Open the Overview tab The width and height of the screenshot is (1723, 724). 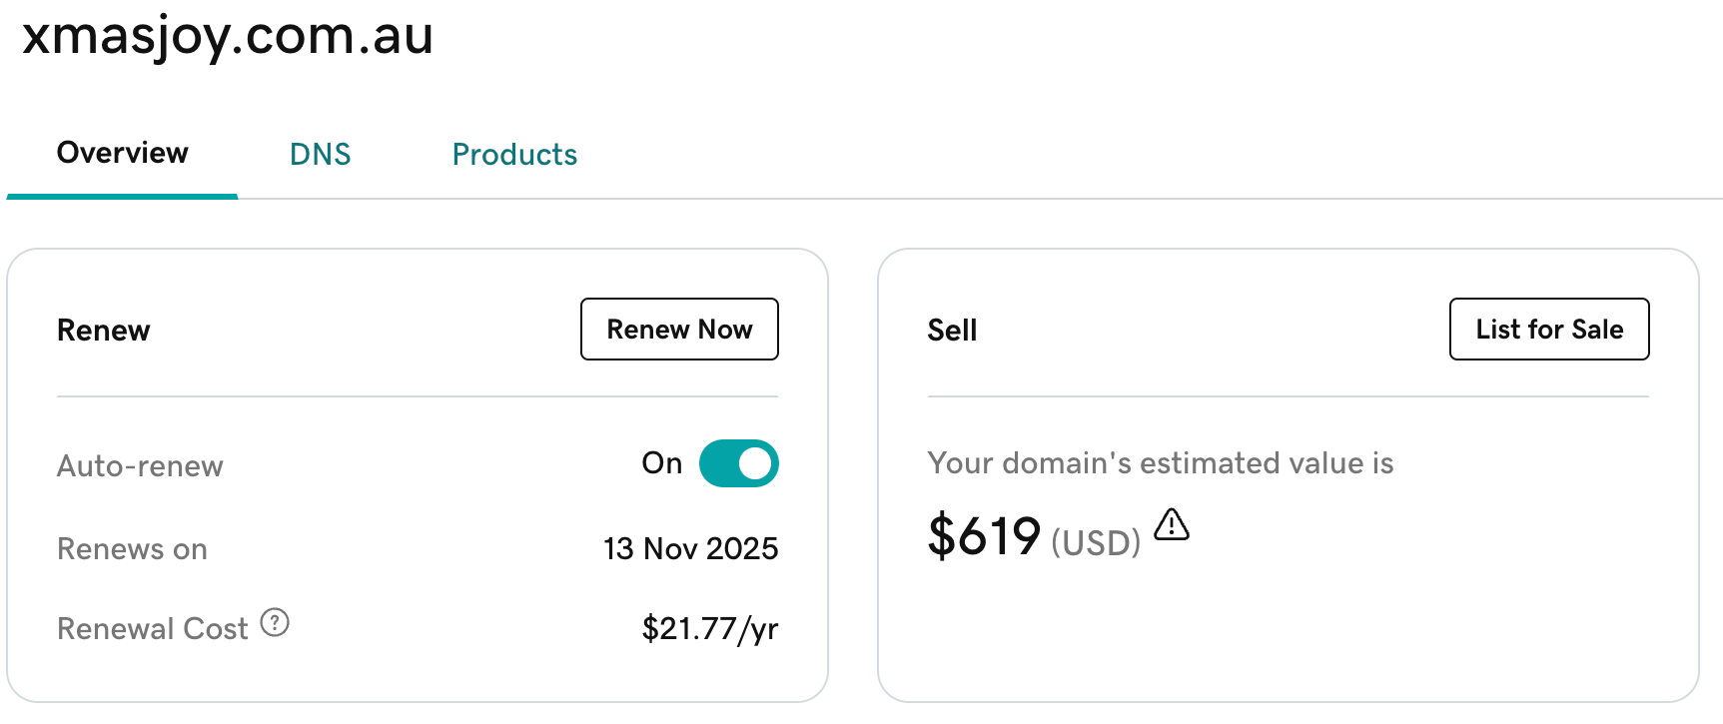coord(122,153)
